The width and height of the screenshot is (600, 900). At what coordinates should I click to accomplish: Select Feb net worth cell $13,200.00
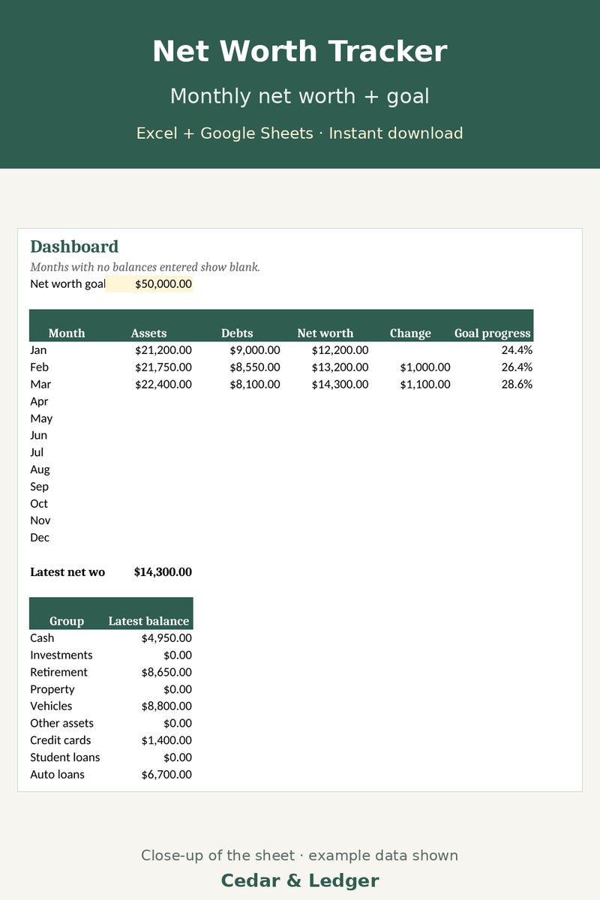point(340,367)
